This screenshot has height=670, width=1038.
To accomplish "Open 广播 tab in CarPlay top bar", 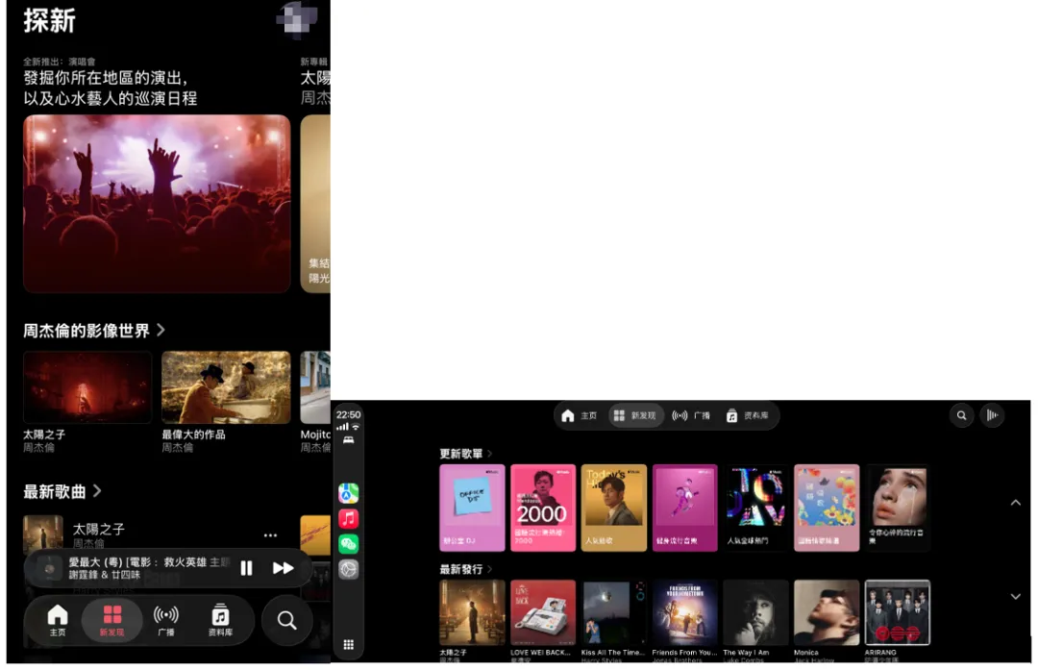I will tap(691, 416).
